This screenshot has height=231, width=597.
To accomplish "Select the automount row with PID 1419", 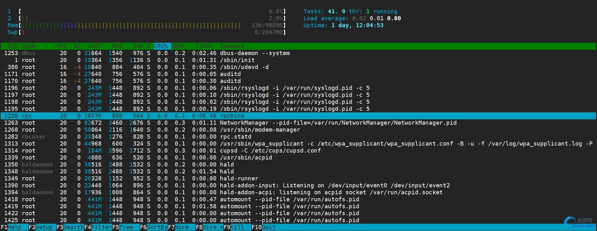I will [298, 206].
